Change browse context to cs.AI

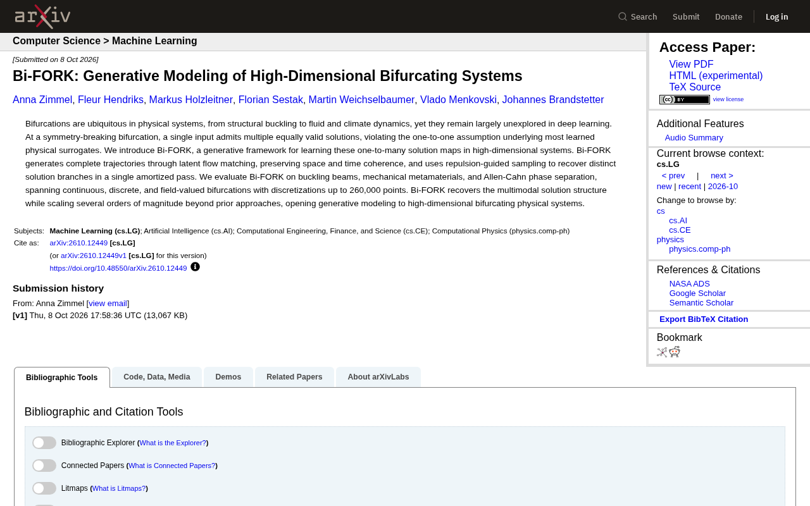(678, 221)
